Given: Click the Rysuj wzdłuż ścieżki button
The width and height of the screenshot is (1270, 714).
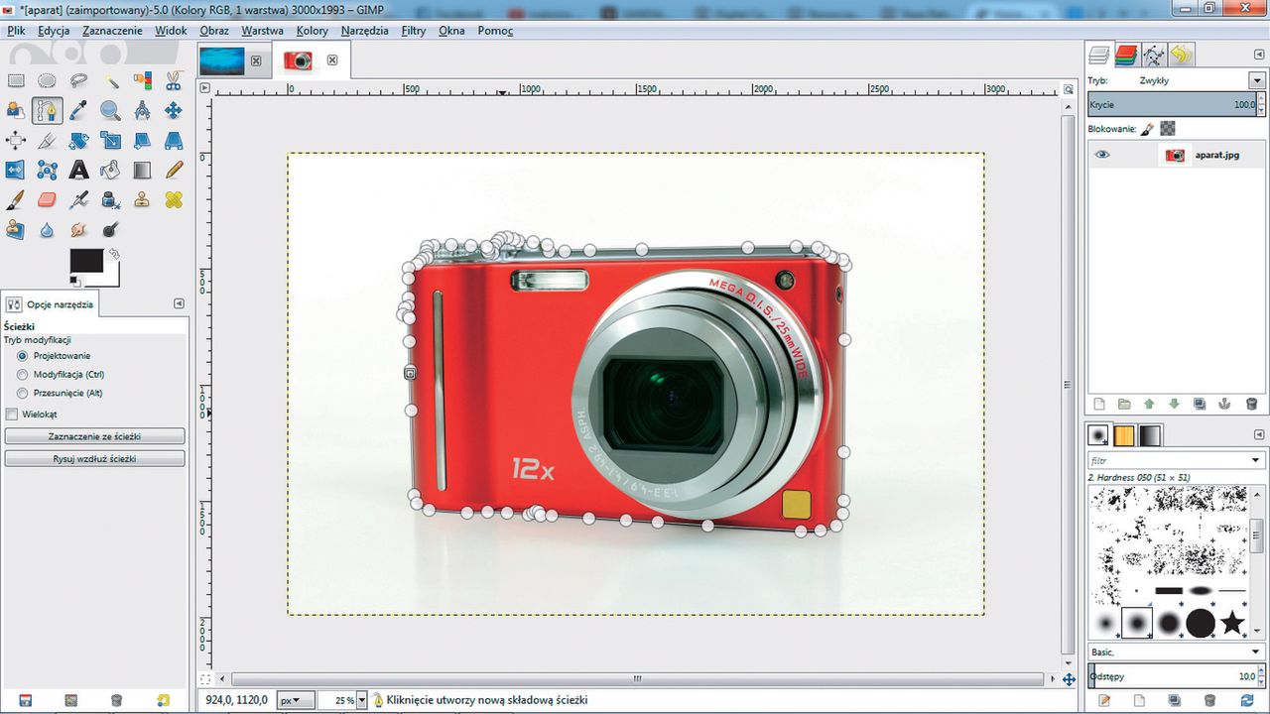Looking at the screenshot, I should [x=94, y=459].
